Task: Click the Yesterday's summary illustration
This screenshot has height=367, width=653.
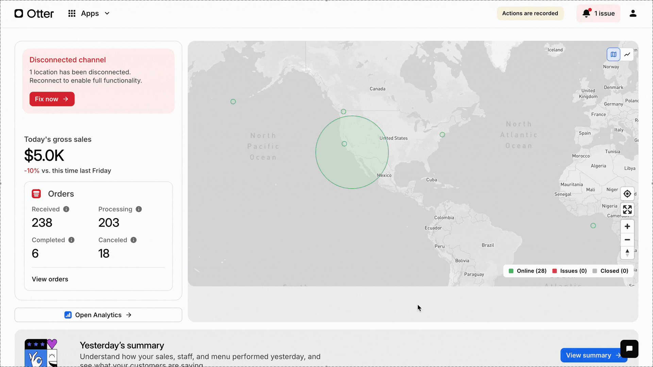Action: [x=41, y=353]
